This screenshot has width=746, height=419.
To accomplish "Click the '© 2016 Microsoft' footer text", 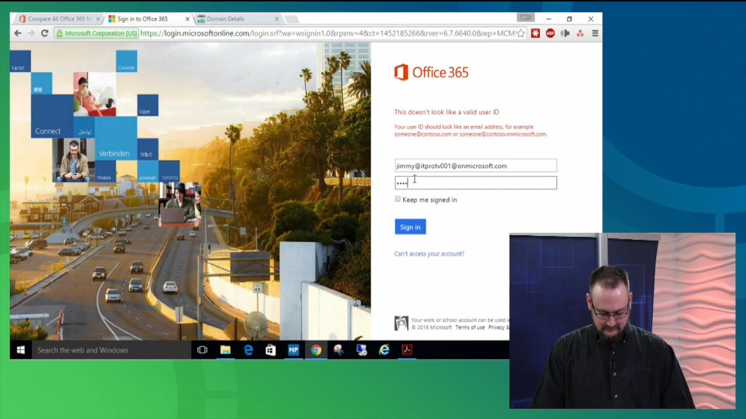I will pyautogui.click(x=431, y=328).
